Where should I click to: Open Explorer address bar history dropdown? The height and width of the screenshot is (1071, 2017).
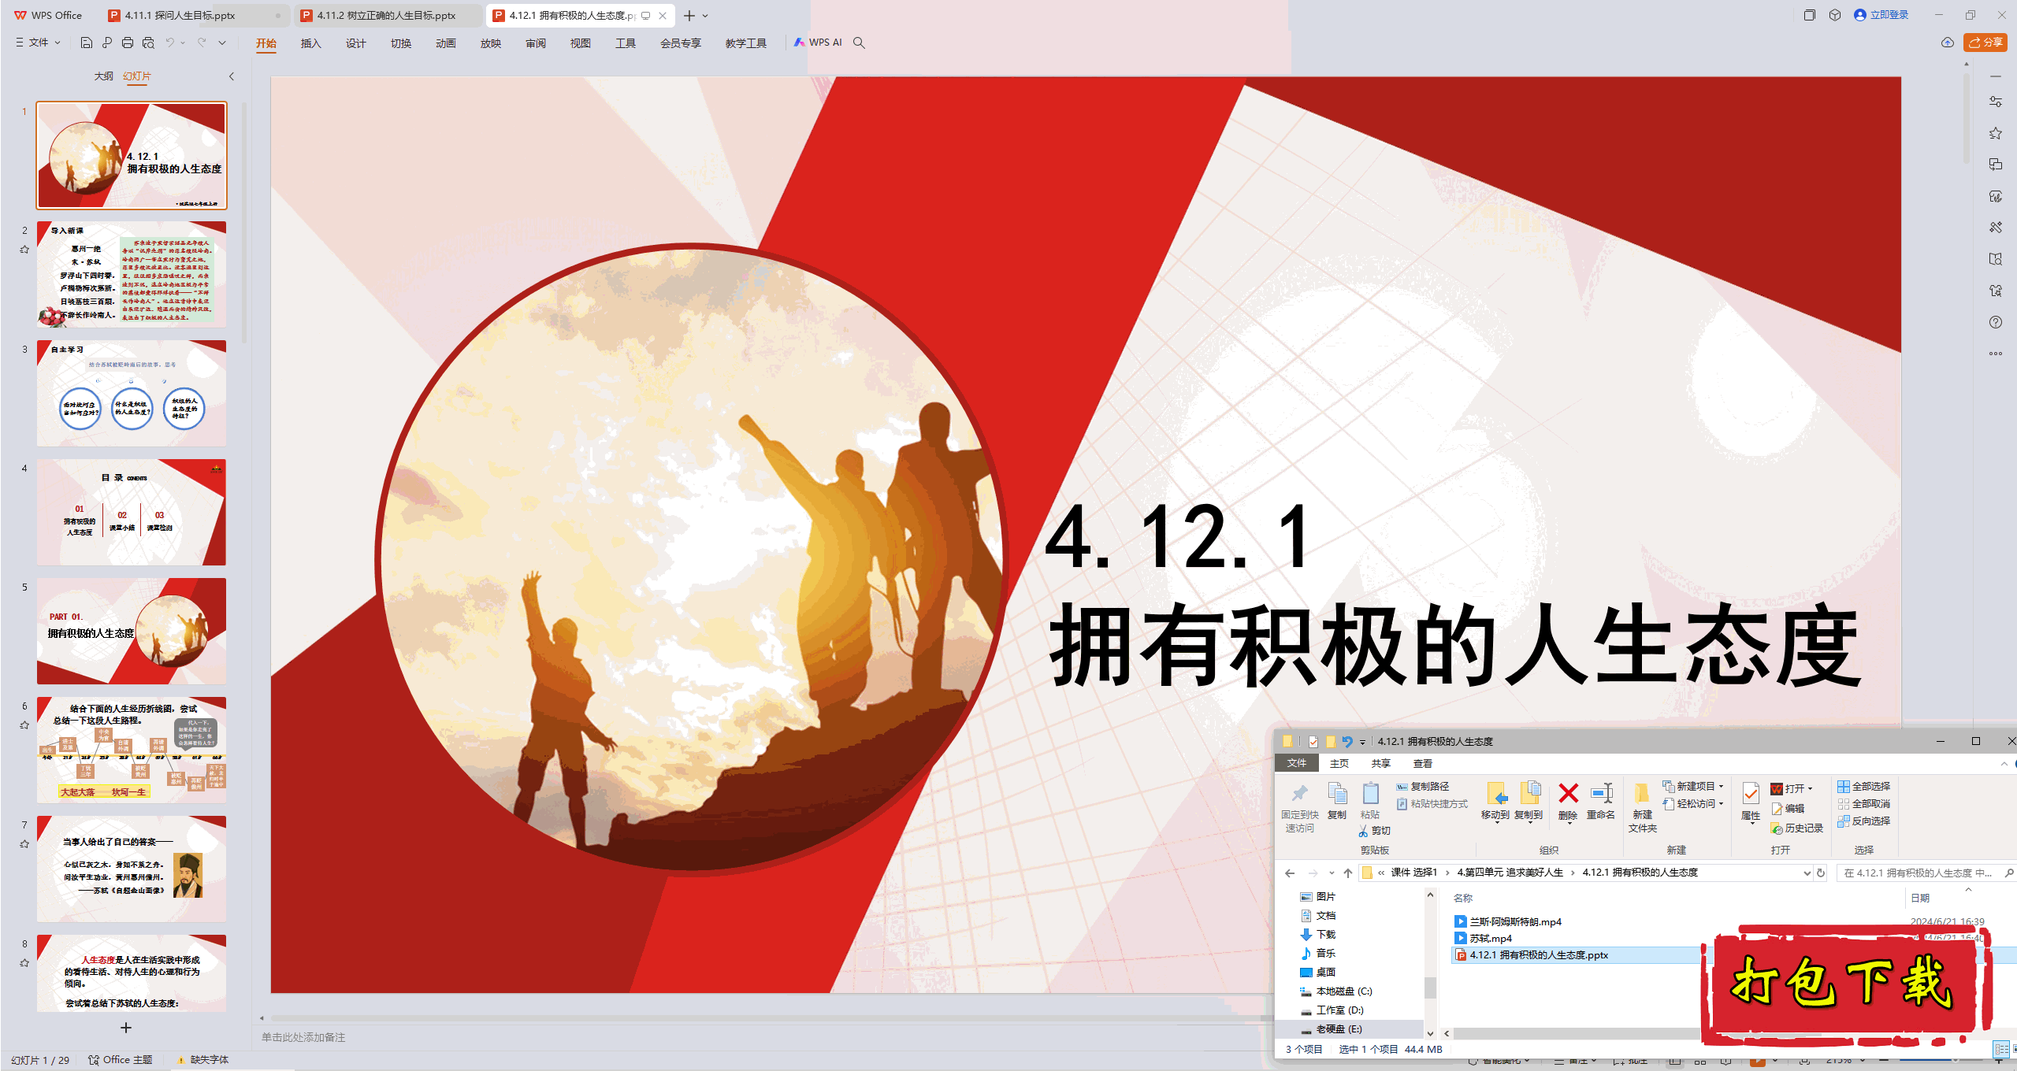tap(1807, 873)
